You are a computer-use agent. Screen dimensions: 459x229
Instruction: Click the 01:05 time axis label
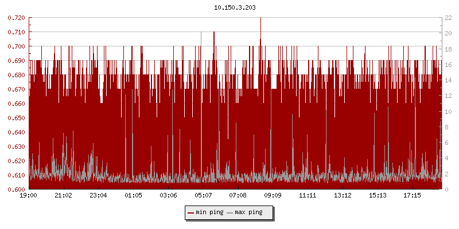[x=133, y=195]
